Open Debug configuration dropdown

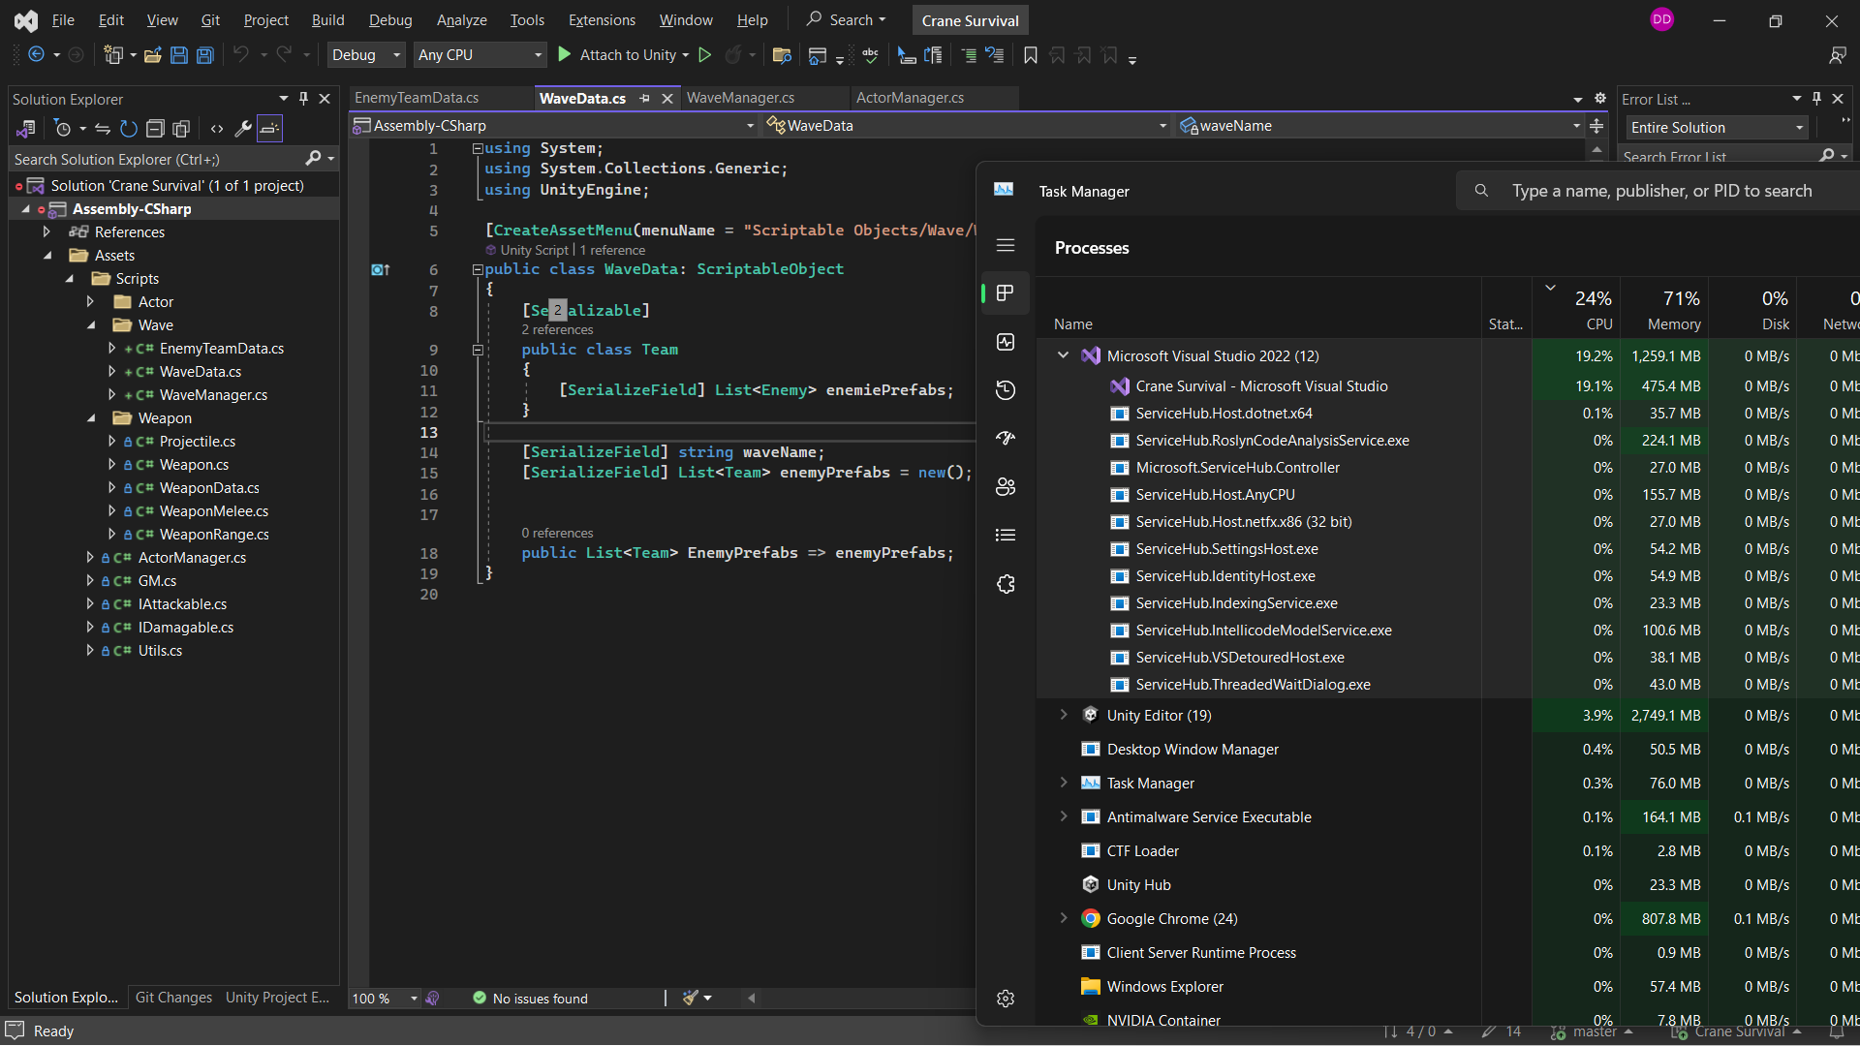coord(366,55)
